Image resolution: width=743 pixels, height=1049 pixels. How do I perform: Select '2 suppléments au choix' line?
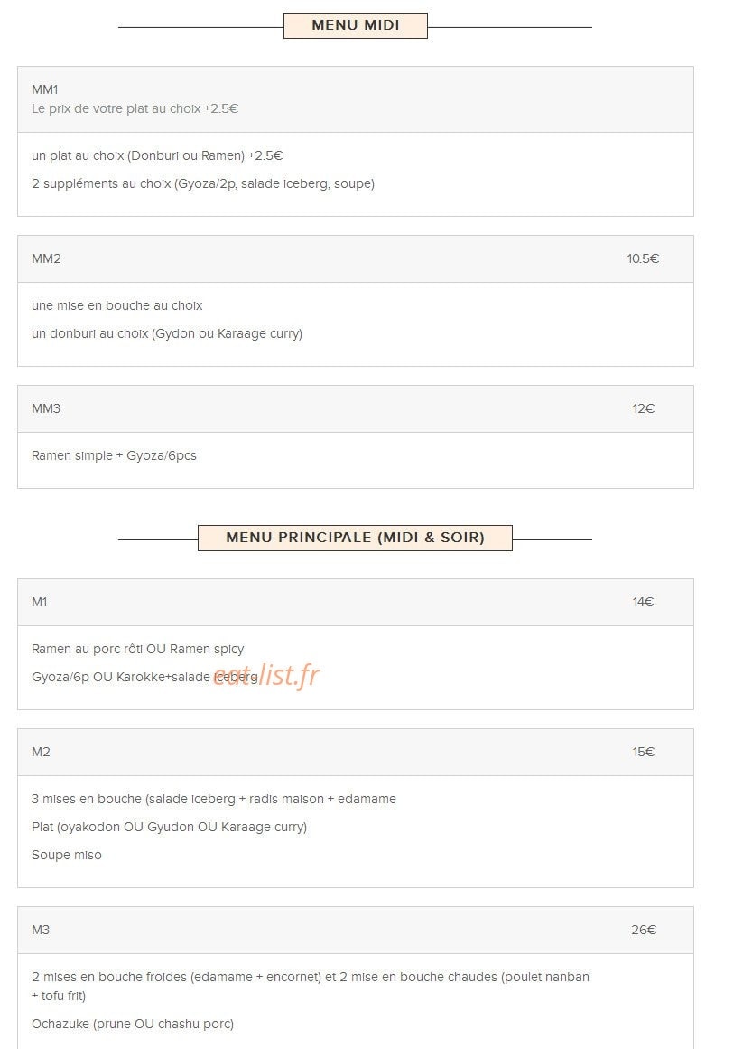coord(203,183)
